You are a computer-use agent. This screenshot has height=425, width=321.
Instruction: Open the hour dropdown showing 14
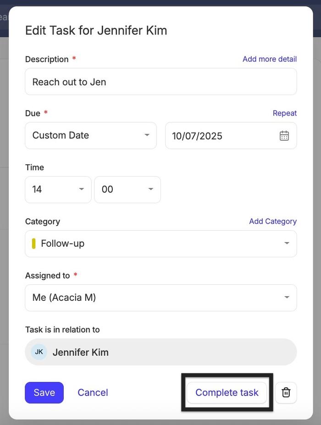(58, 189)
